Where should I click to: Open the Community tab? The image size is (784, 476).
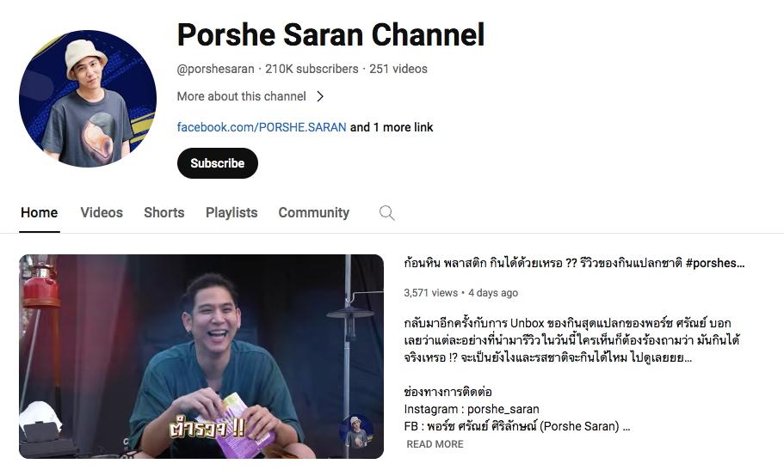click(x=314, y=212)
